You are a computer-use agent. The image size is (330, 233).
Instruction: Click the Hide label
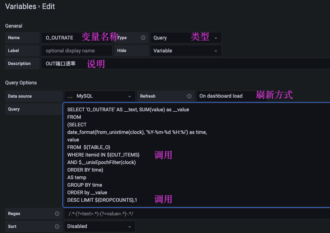122,51
